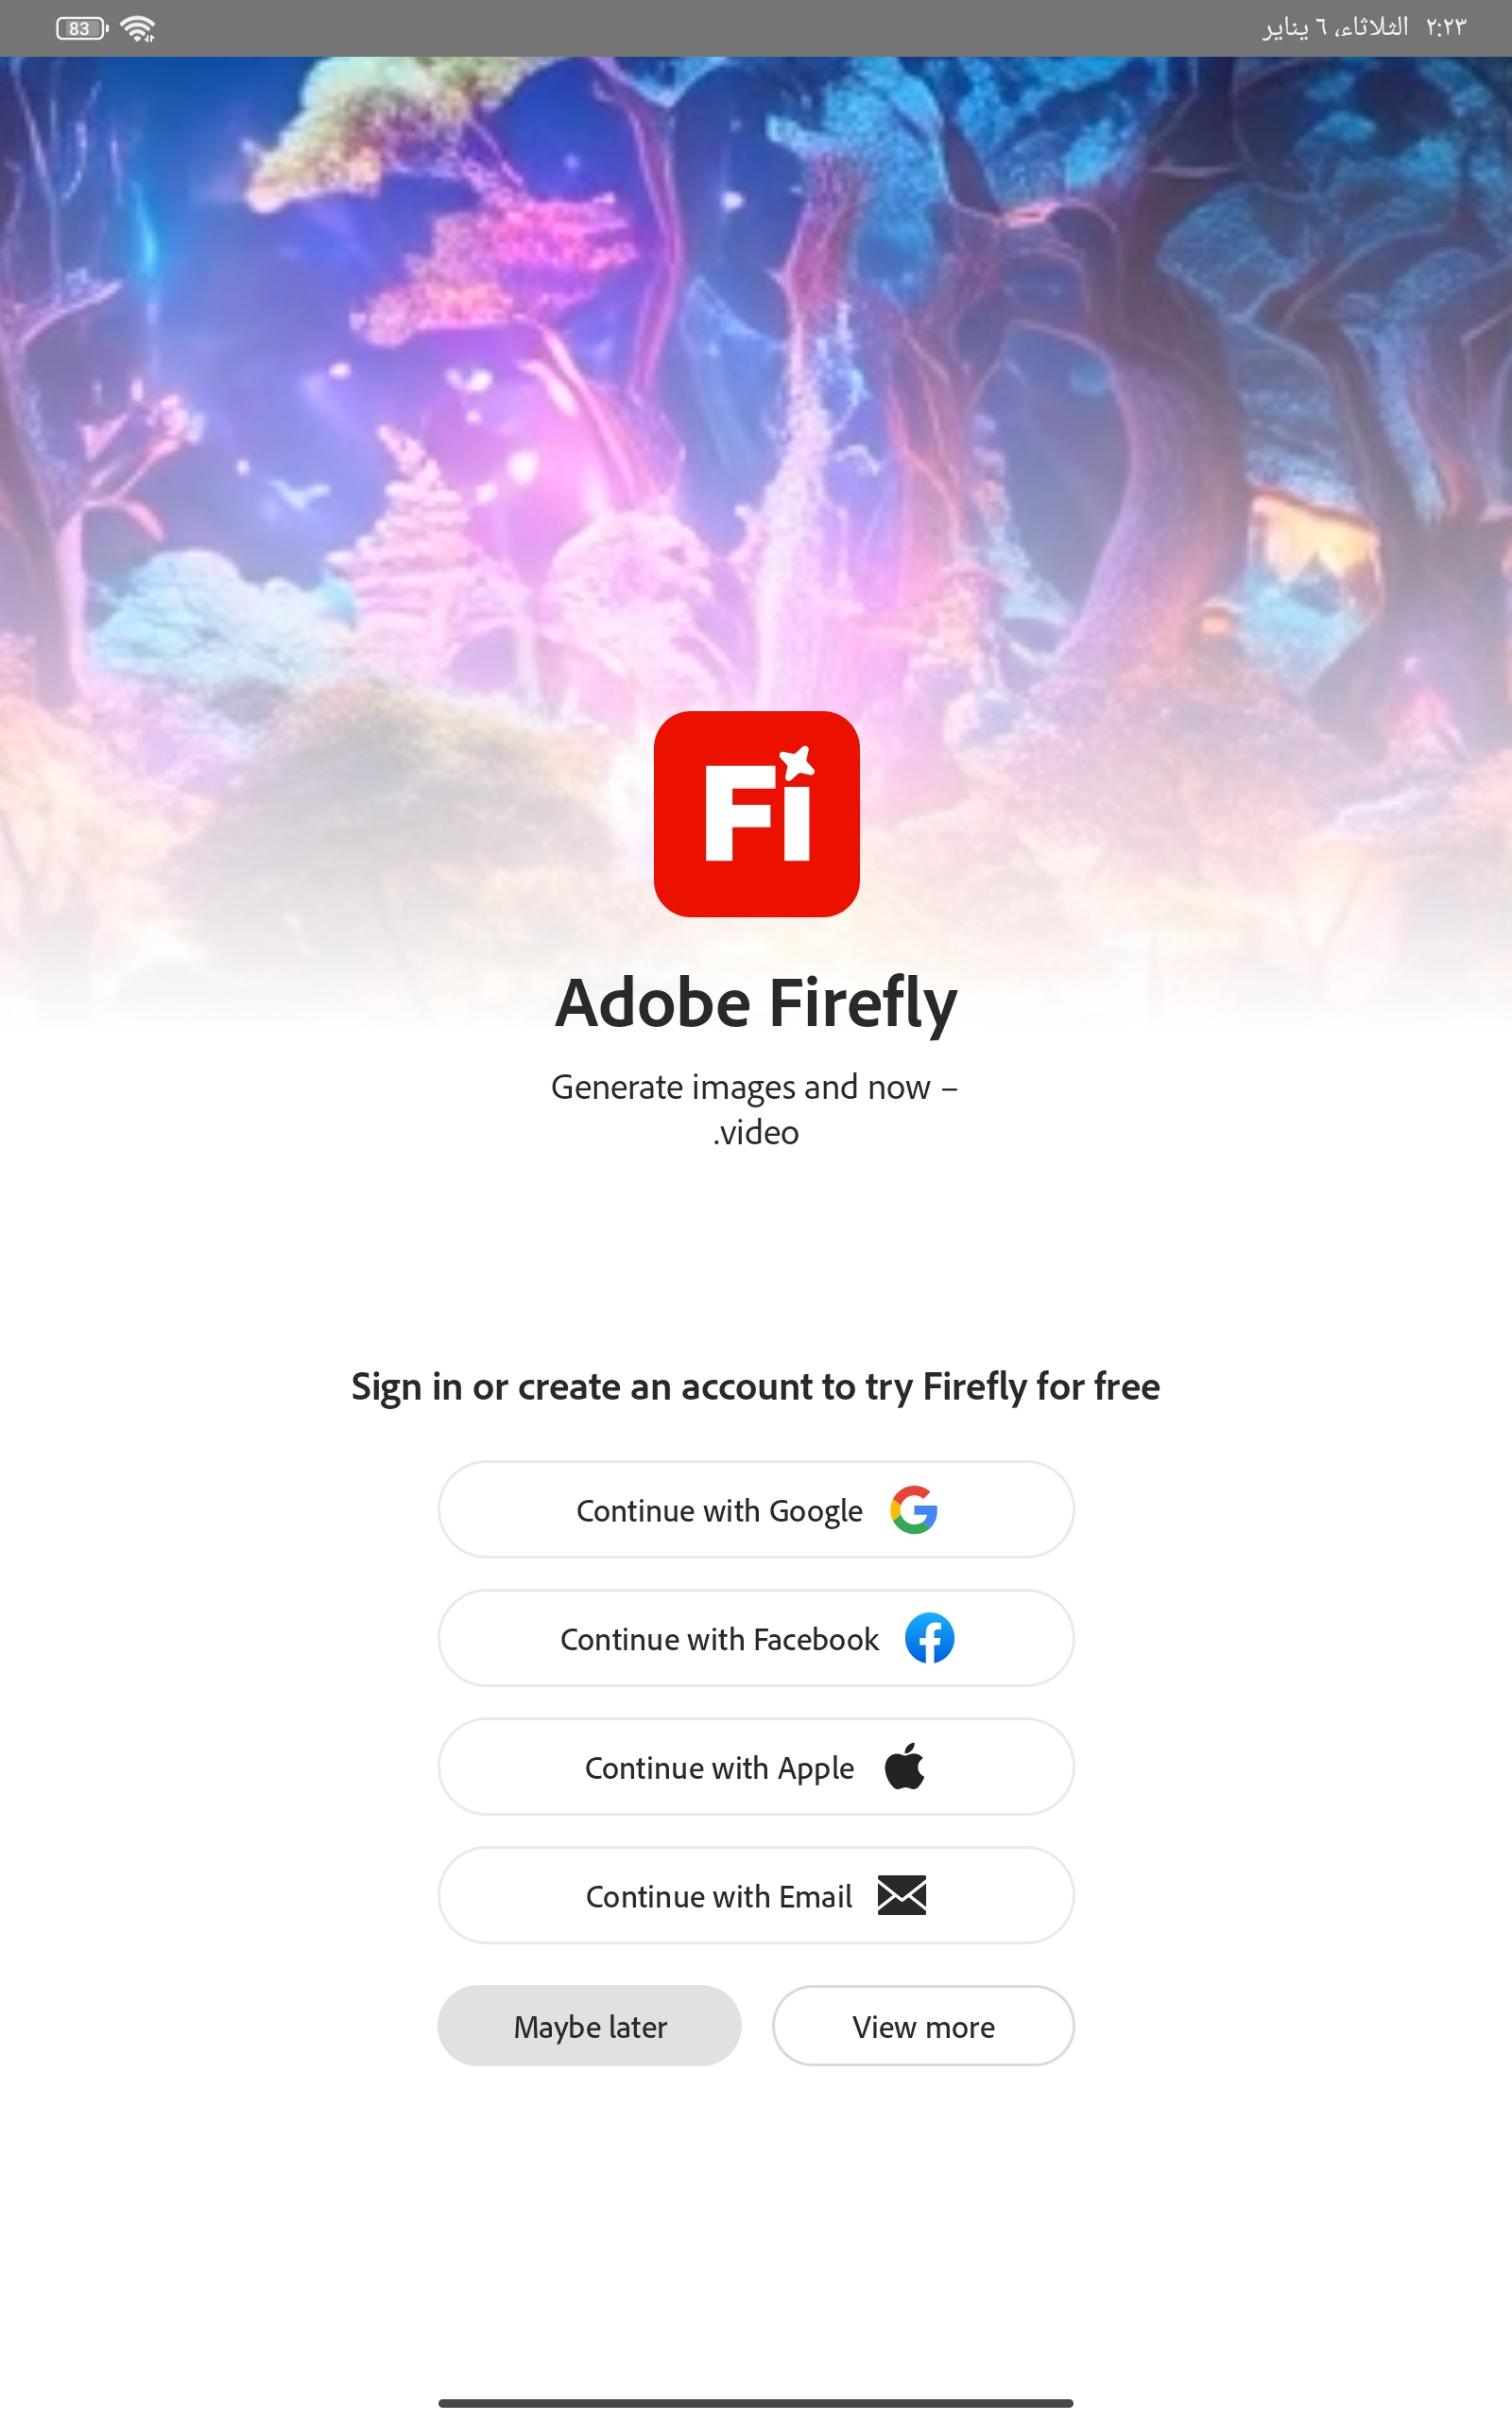Choose Continue with Facebook
Screen dimensions: 1512x2421
click(x=756, y=1638)
